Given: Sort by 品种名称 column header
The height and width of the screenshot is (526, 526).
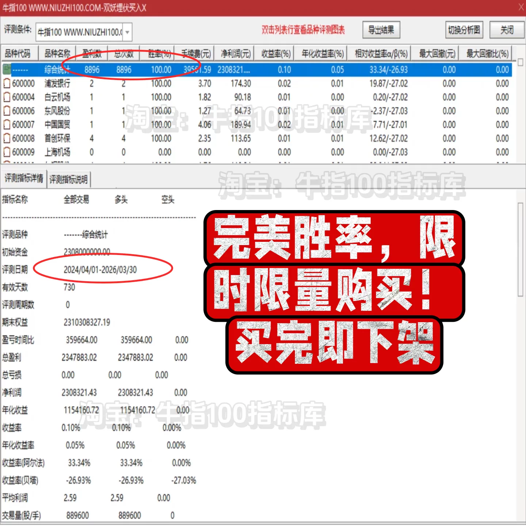Looking at the screenshot, I should pyautogui.click(x=57, y=54).
